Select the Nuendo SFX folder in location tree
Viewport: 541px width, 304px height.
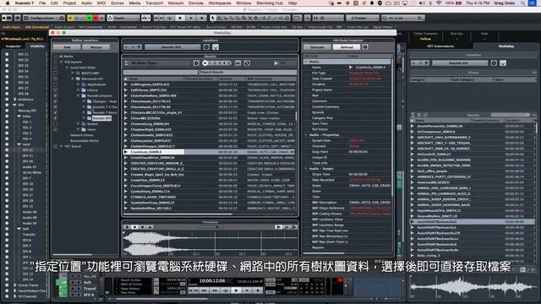pos(101,118)
